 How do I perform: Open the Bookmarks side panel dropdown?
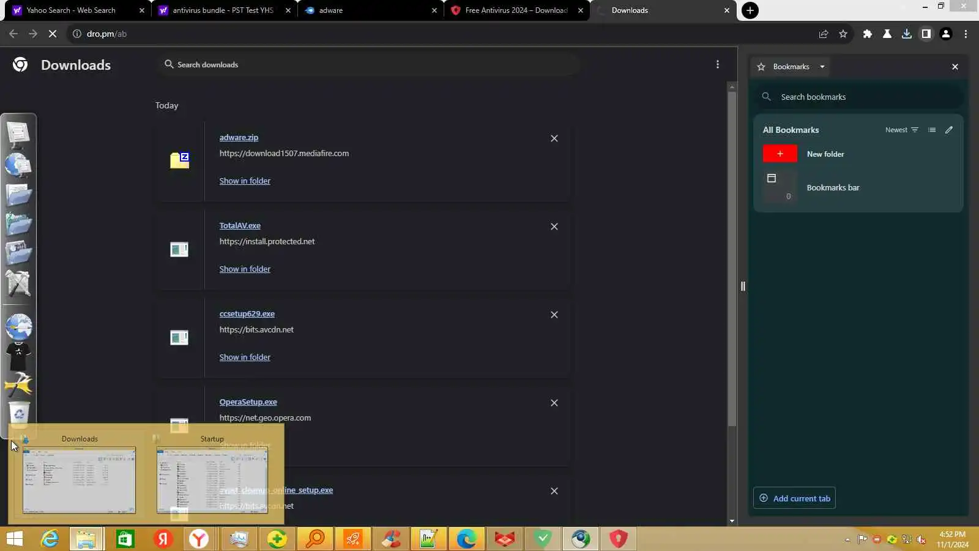click(822, 67)
